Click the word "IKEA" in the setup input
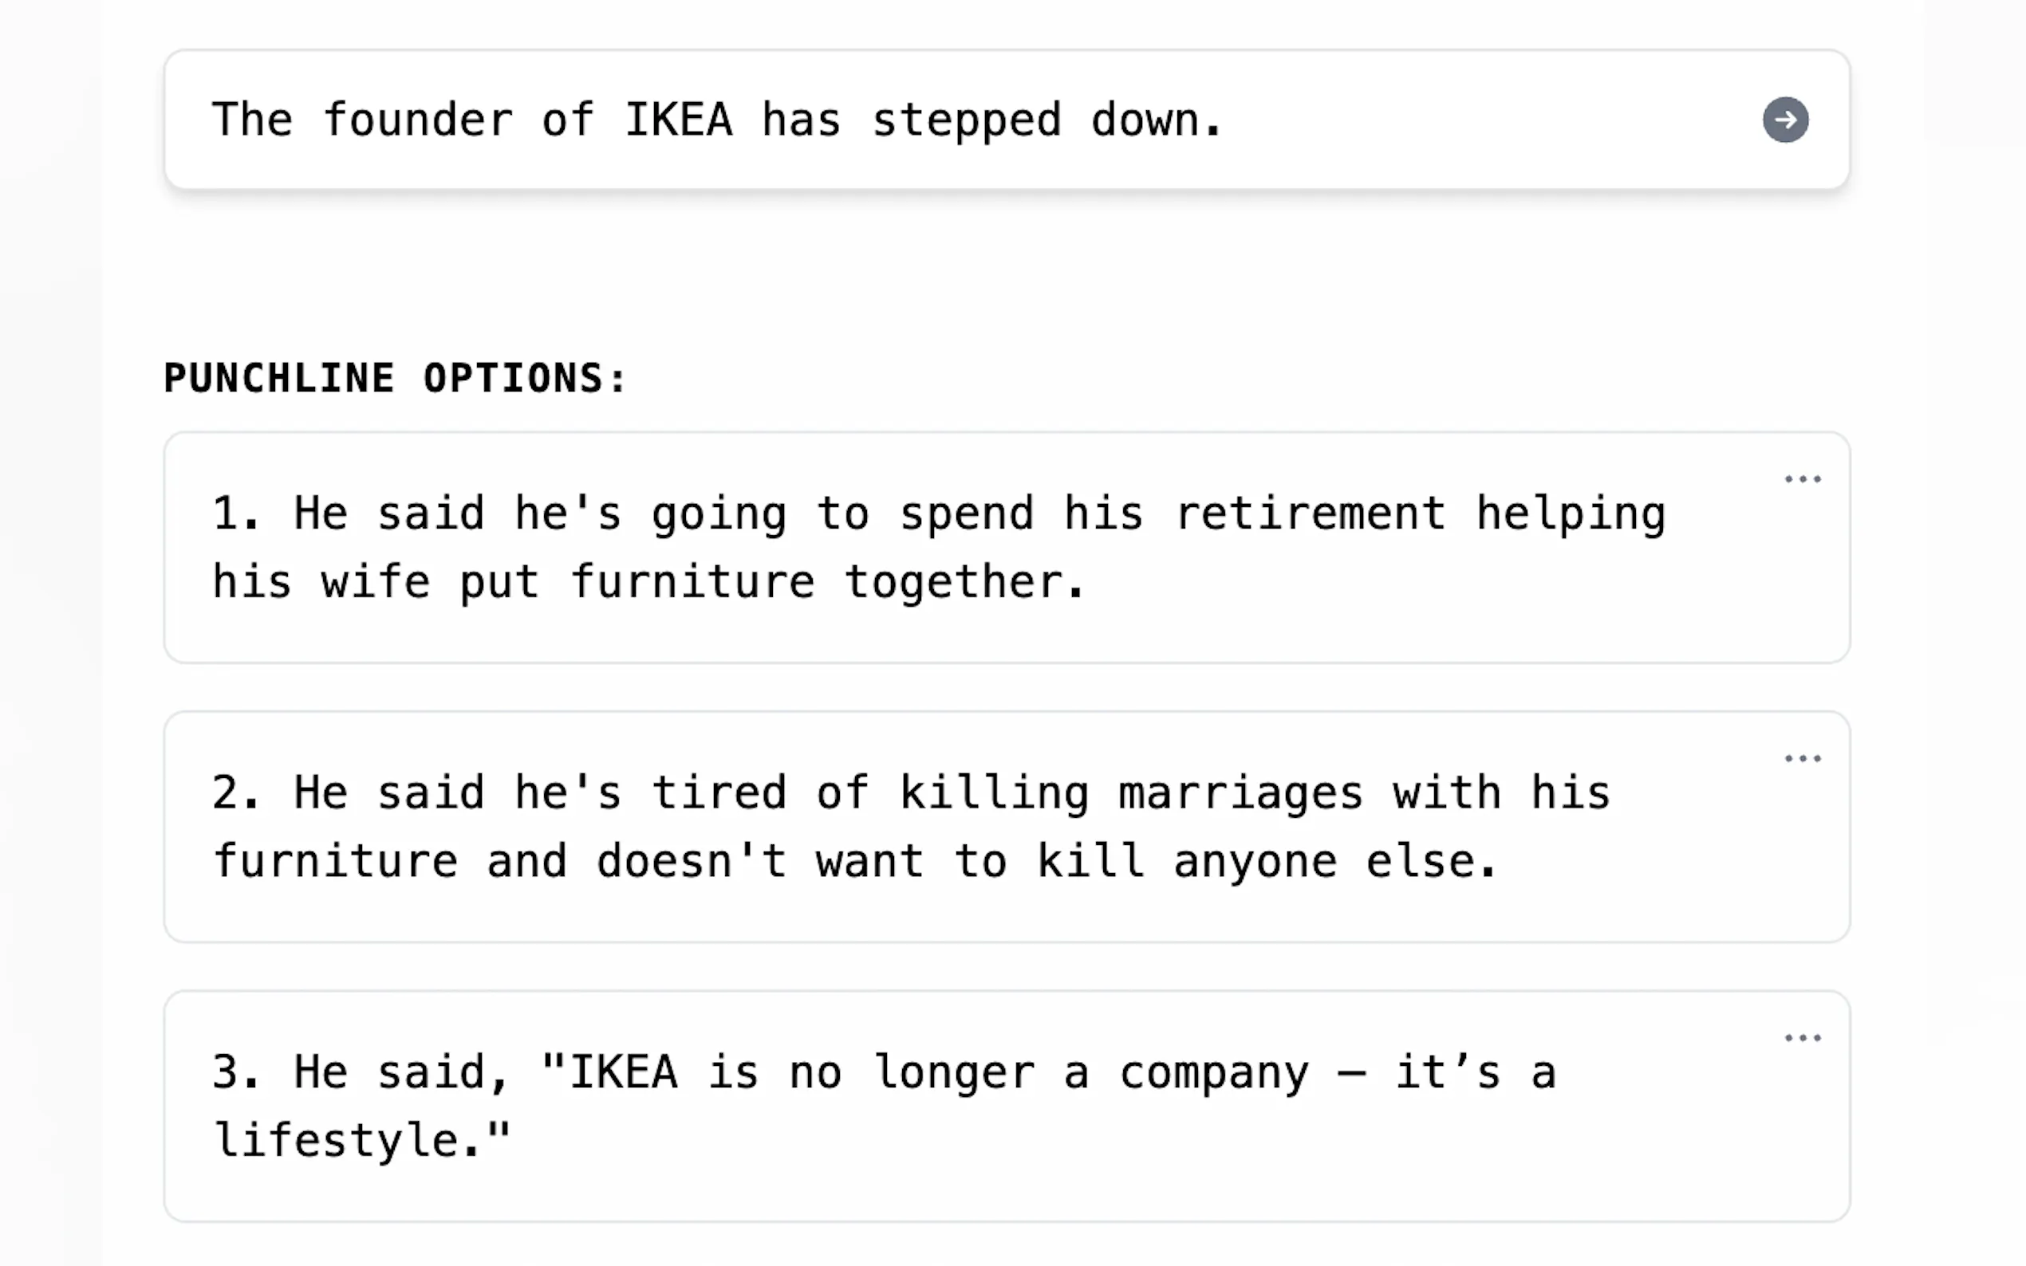The height and width of the screenshot is (1266, 2026). (679, 120)
